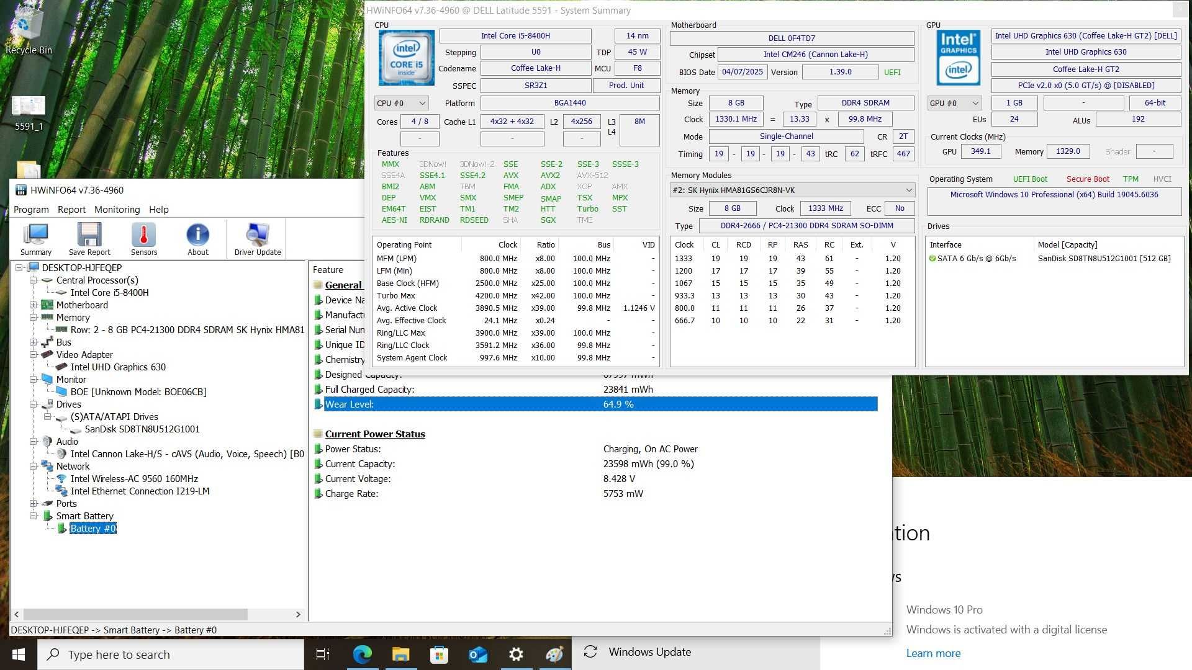
Task: Select Intel Core i5-8400H in the tree
Action: (109, 293)
